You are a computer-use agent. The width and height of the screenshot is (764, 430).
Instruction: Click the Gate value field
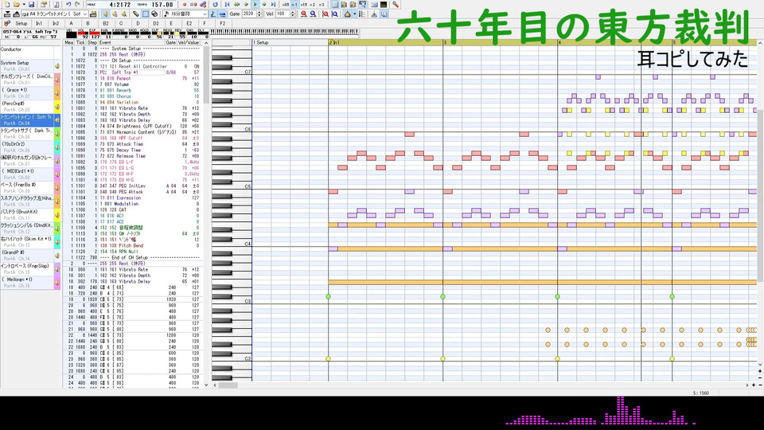[x=248, y=14]
